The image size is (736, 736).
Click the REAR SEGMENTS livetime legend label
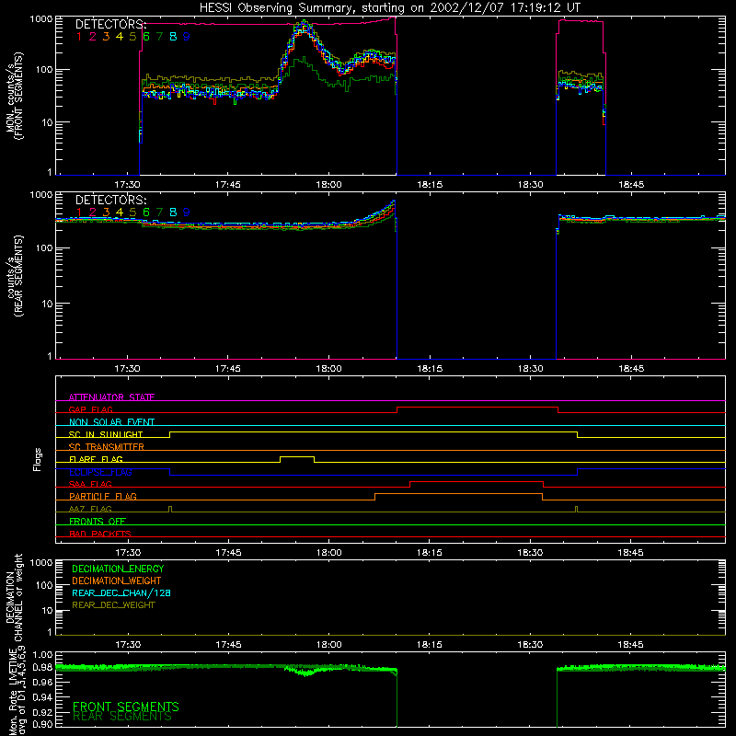tap(122, 717)
